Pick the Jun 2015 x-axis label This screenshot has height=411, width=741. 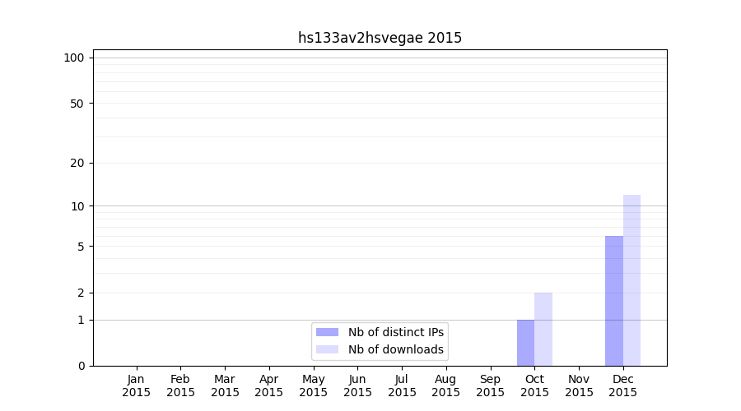pyautogui.click(x=357, y=386)
